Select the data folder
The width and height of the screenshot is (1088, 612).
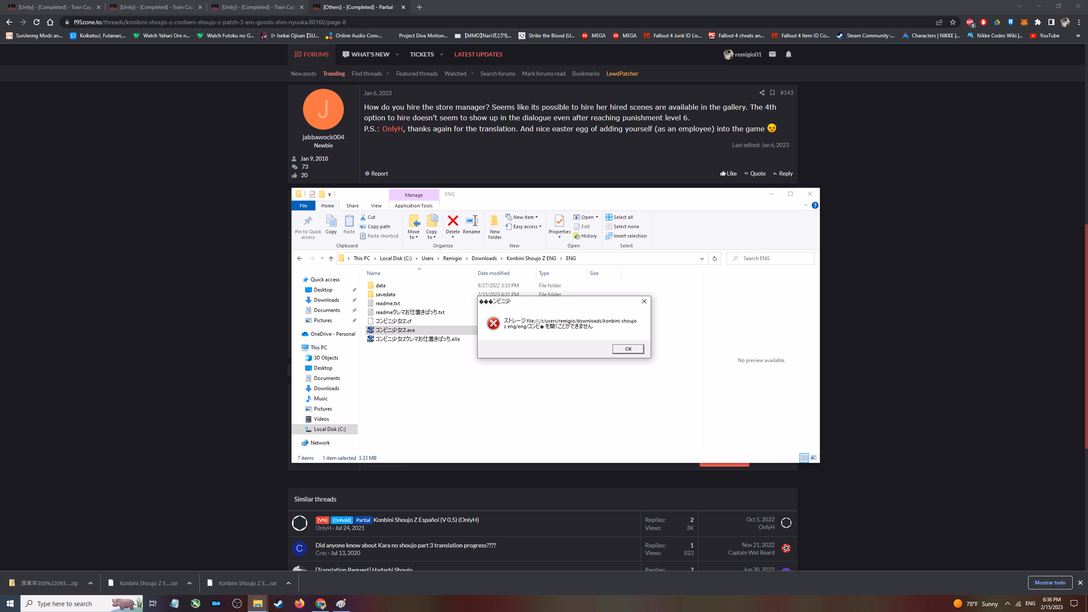[x=380, y=285]
